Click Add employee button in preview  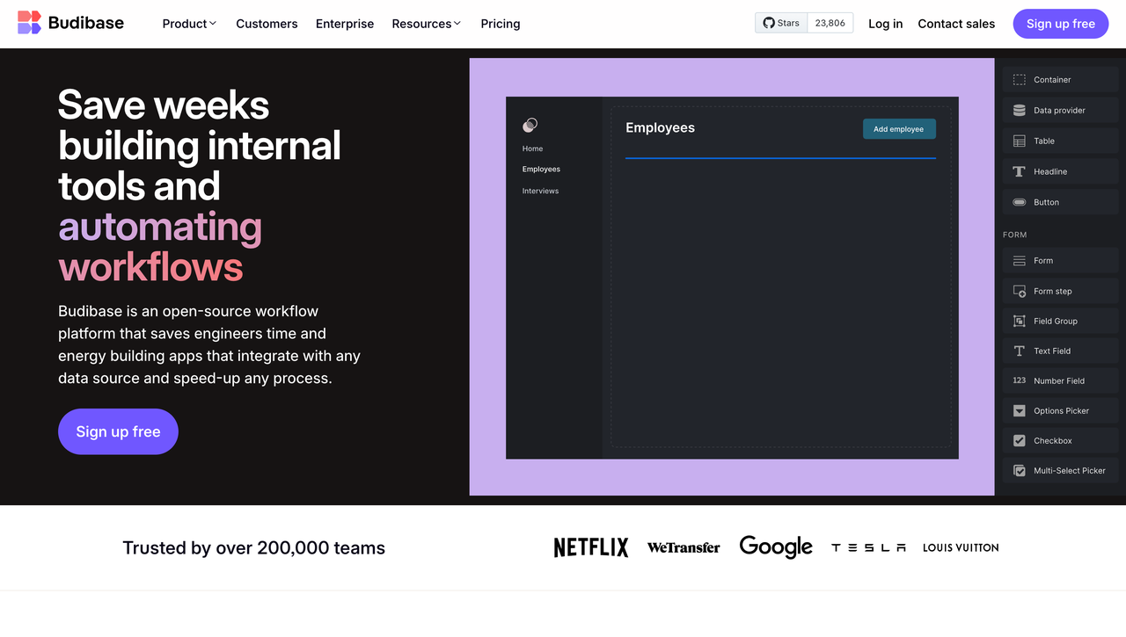coord(899,129)
